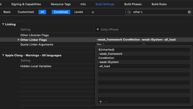
Task: Select the -all_load flag entry
Action: (x=104, y=66)
